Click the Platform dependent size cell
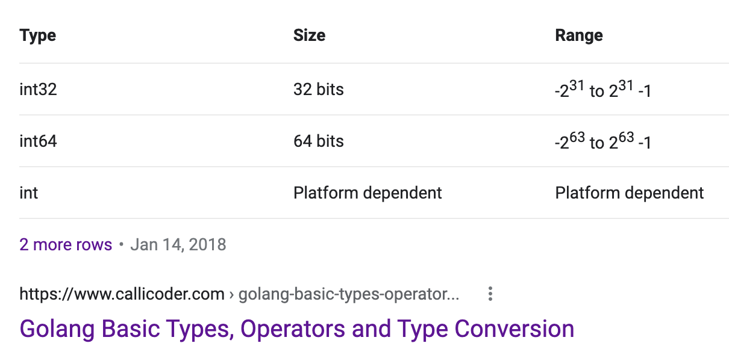 coord(367,193)
